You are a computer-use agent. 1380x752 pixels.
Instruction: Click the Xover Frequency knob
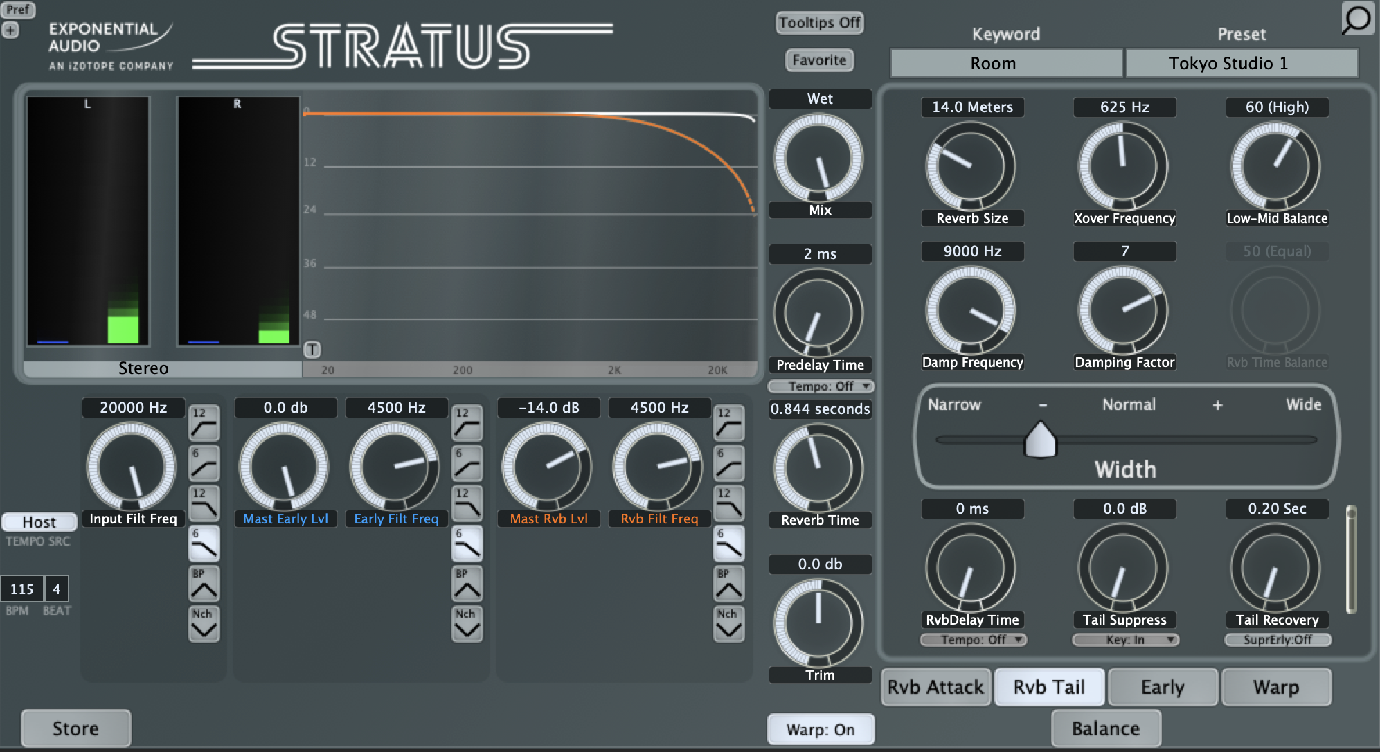[1123, 166]
